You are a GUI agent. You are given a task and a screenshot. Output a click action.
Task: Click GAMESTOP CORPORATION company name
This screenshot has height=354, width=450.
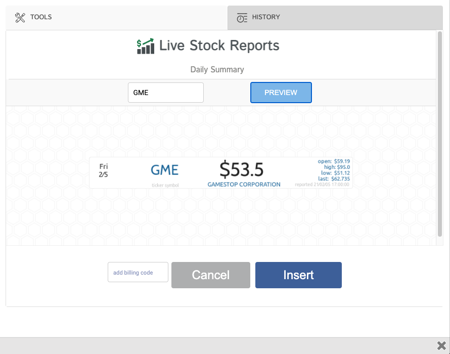pyautogui.click(x=244, y=185)
